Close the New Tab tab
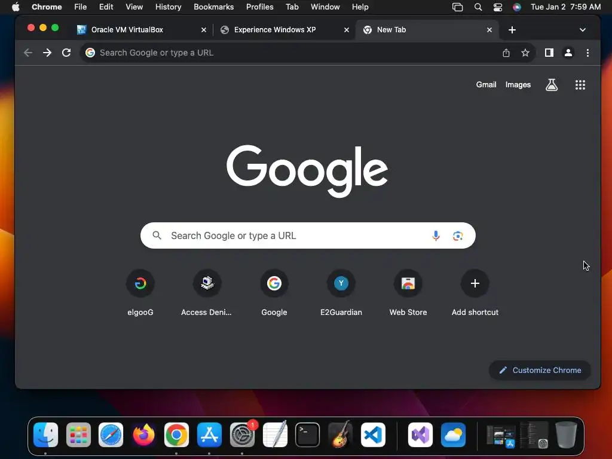The image size is (612, 459). [489, 30]
